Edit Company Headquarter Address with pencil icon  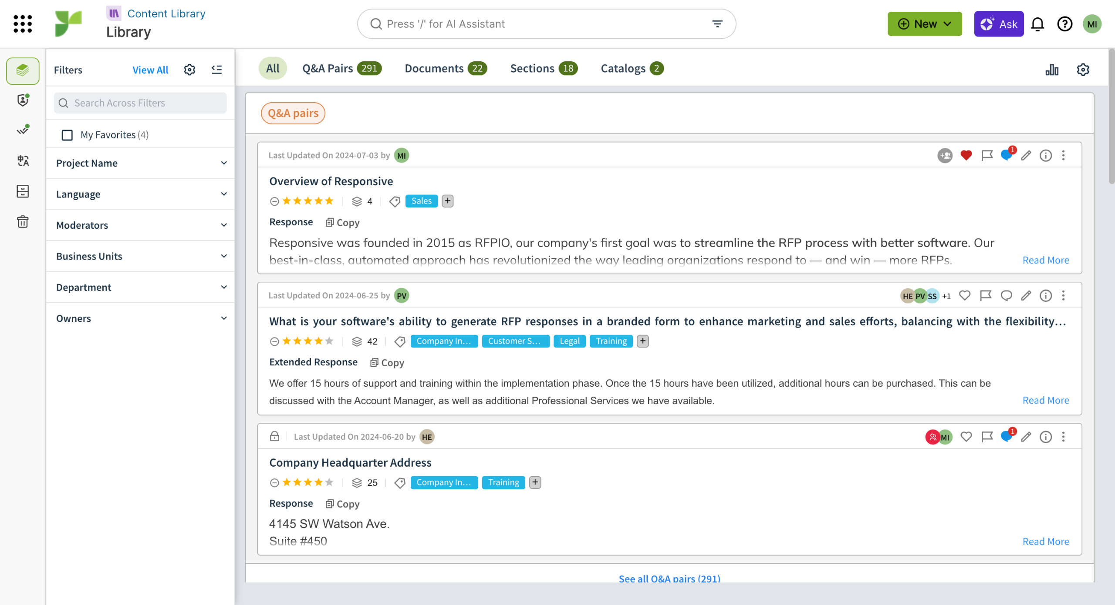click(x=1026, y=437)
